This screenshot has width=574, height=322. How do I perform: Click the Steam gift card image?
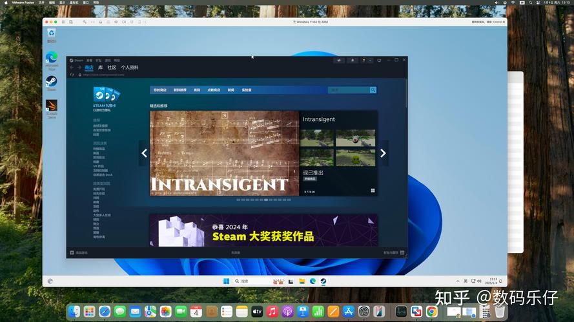(x=107, y=94)
